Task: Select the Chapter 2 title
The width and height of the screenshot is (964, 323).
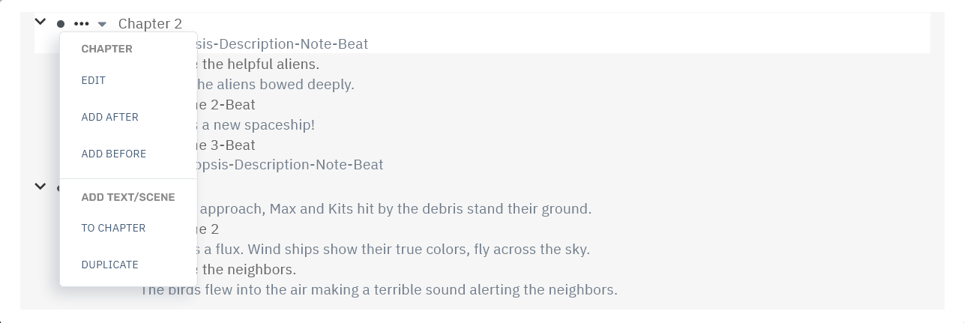Action: [150, 24]
